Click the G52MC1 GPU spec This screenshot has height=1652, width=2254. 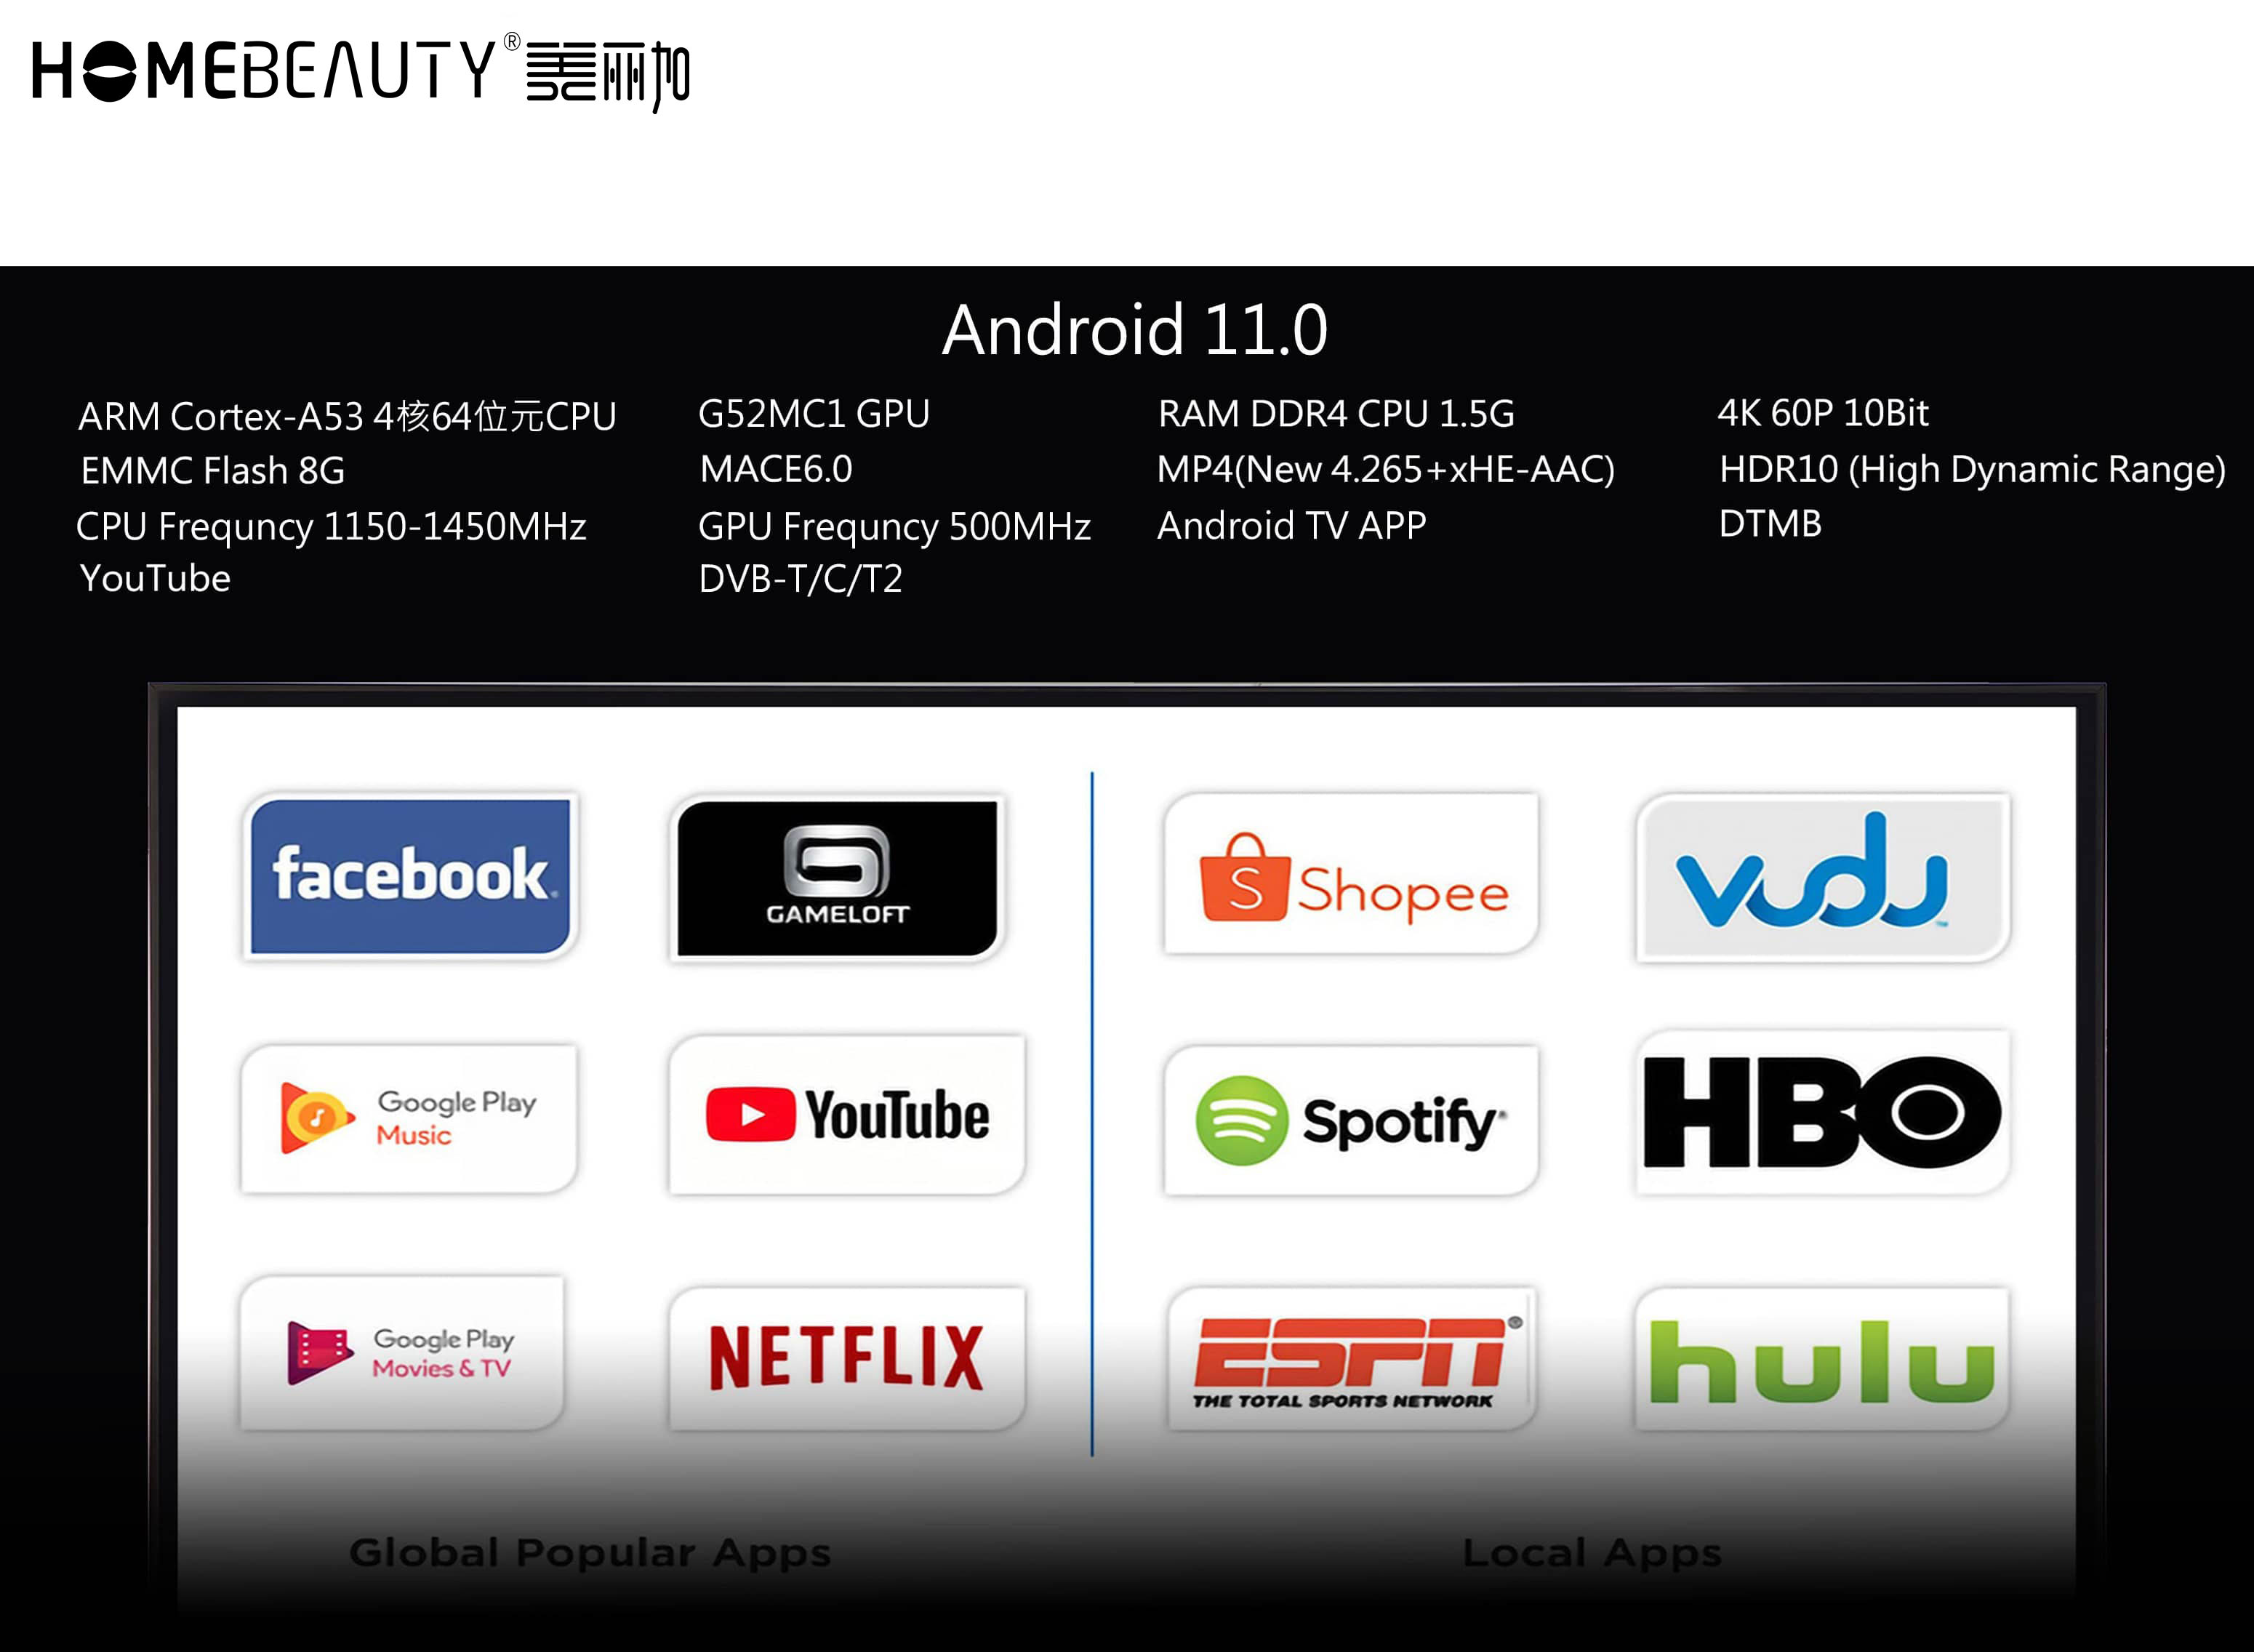pyautogui.click(x=814, y=414)
